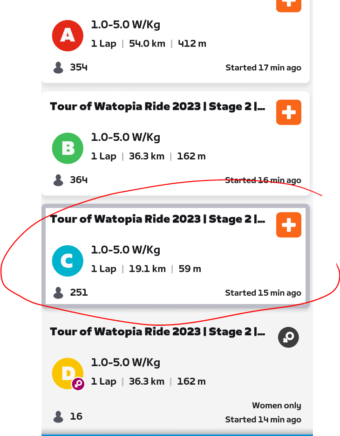Click rider count icon showing 364
Viewport: 340px width, 436px height.
[58, 180]
